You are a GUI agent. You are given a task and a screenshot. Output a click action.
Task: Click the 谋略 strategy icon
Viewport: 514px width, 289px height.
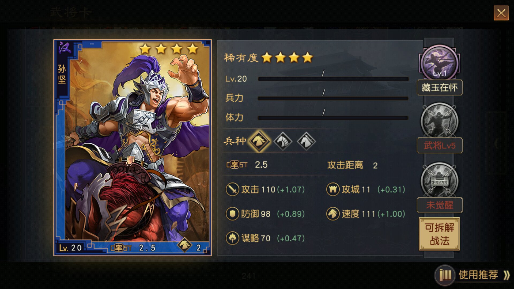[232, 238]
